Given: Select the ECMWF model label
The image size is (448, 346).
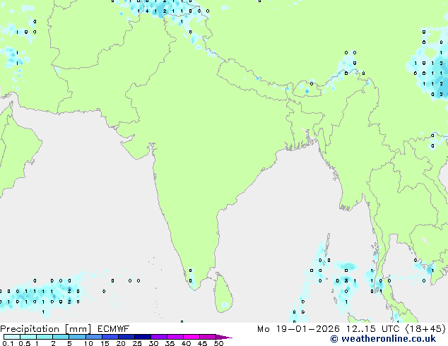Looking at the screenshot, I should pyautogui.click(x=114, y=329).
